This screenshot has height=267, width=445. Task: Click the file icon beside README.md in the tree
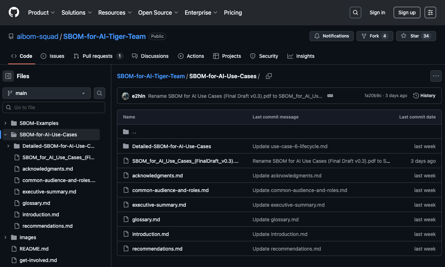click(14, 249)
